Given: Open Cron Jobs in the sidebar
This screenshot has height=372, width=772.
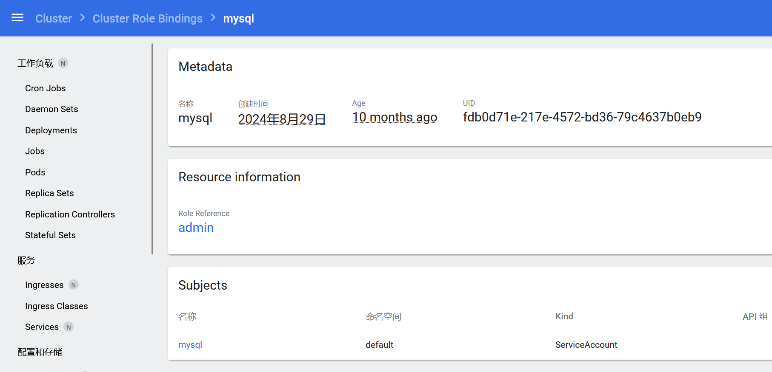Looking at the screenshot, I should 46,88.
